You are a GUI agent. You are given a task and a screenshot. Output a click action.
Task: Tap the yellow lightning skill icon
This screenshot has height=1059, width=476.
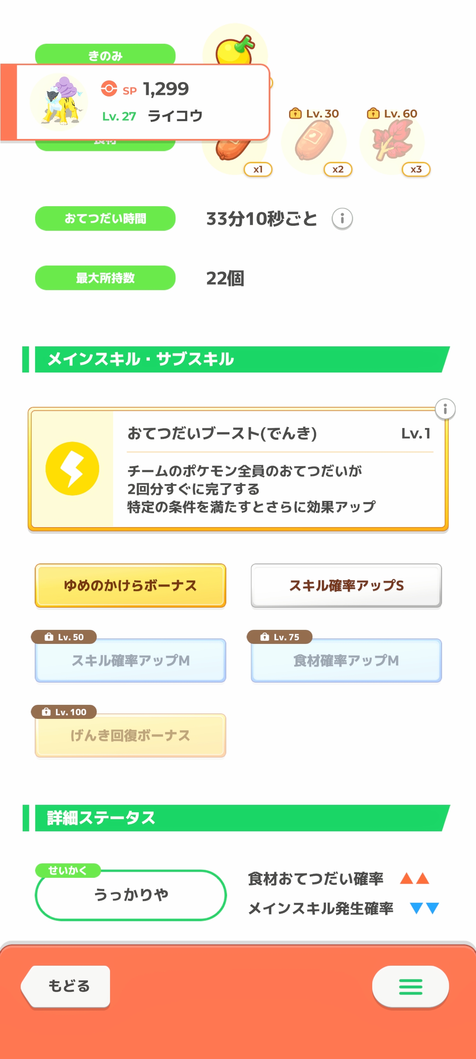[x=72, y=469]
